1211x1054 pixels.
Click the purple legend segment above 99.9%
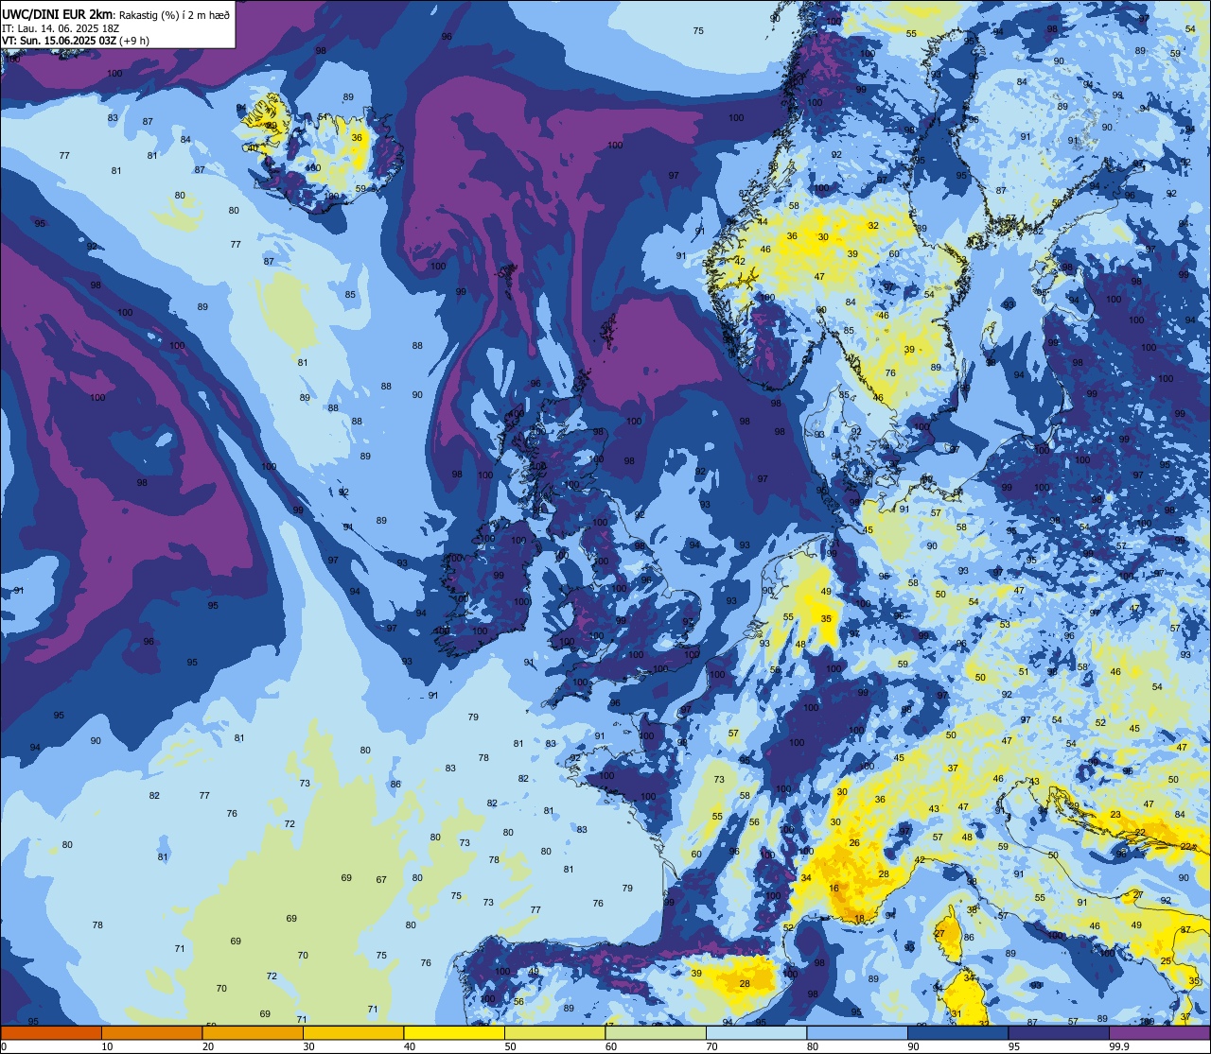point(1159,1032)
